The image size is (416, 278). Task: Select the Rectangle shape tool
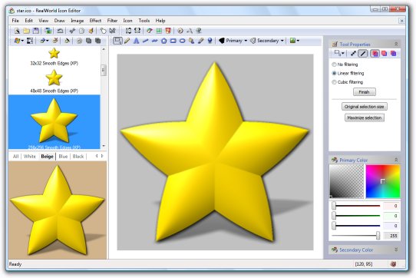pyautogui.click(x=173, y=41)
